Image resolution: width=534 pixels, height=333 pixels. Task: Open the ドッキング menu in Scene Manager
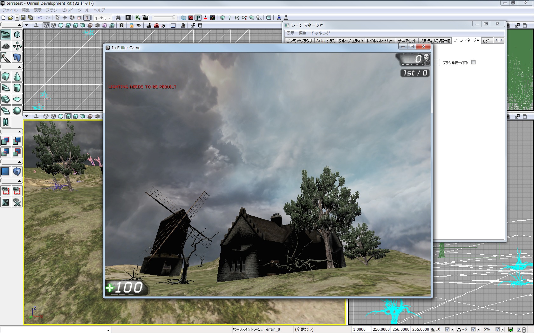point(320,33)
